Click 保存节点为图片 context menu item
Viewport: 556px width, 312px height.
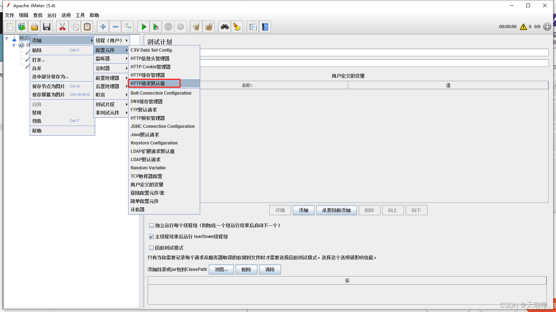pyautogui.click(x=62, y=86)
